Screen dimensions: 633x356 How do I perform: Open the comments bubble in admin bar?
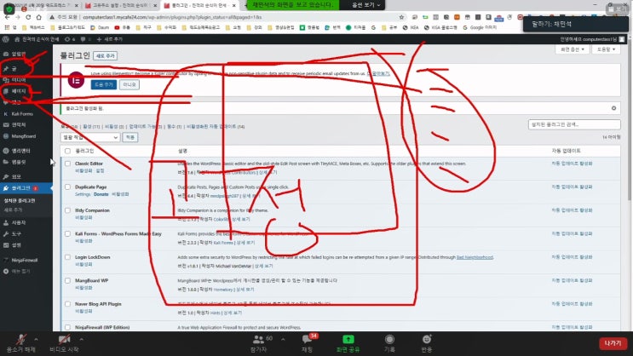[x=84, y=39]
